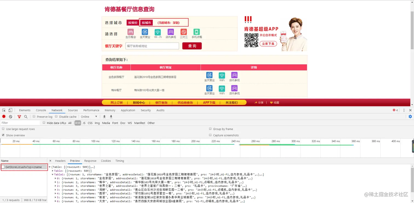Collapse the root {Table: ...} object in Preview
Image resolution: width=414 pixels, height=203 pixels.
(x=50, y=167)
